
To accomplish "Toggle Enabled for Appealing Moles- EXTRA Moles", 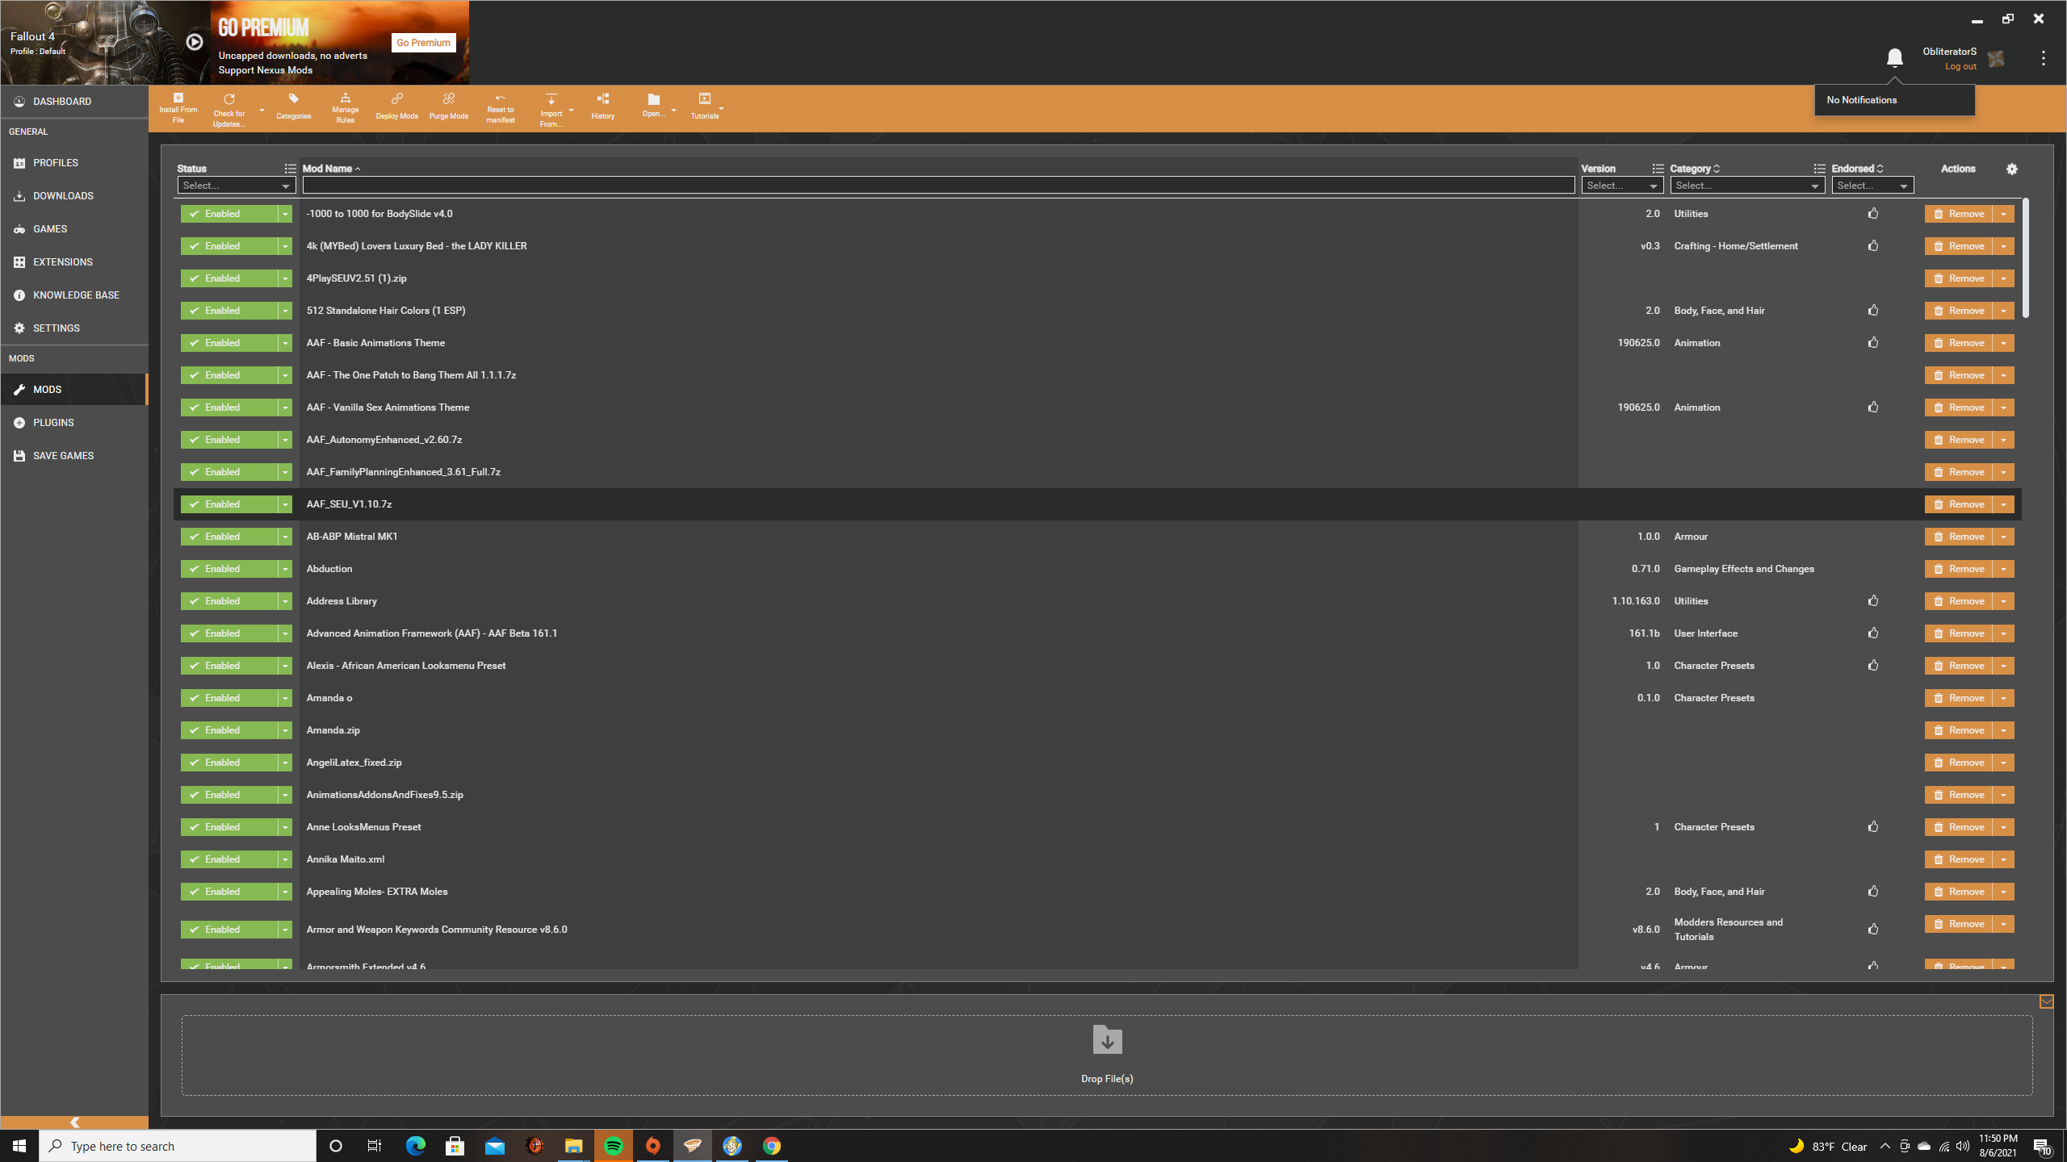I will coord(229,892).
